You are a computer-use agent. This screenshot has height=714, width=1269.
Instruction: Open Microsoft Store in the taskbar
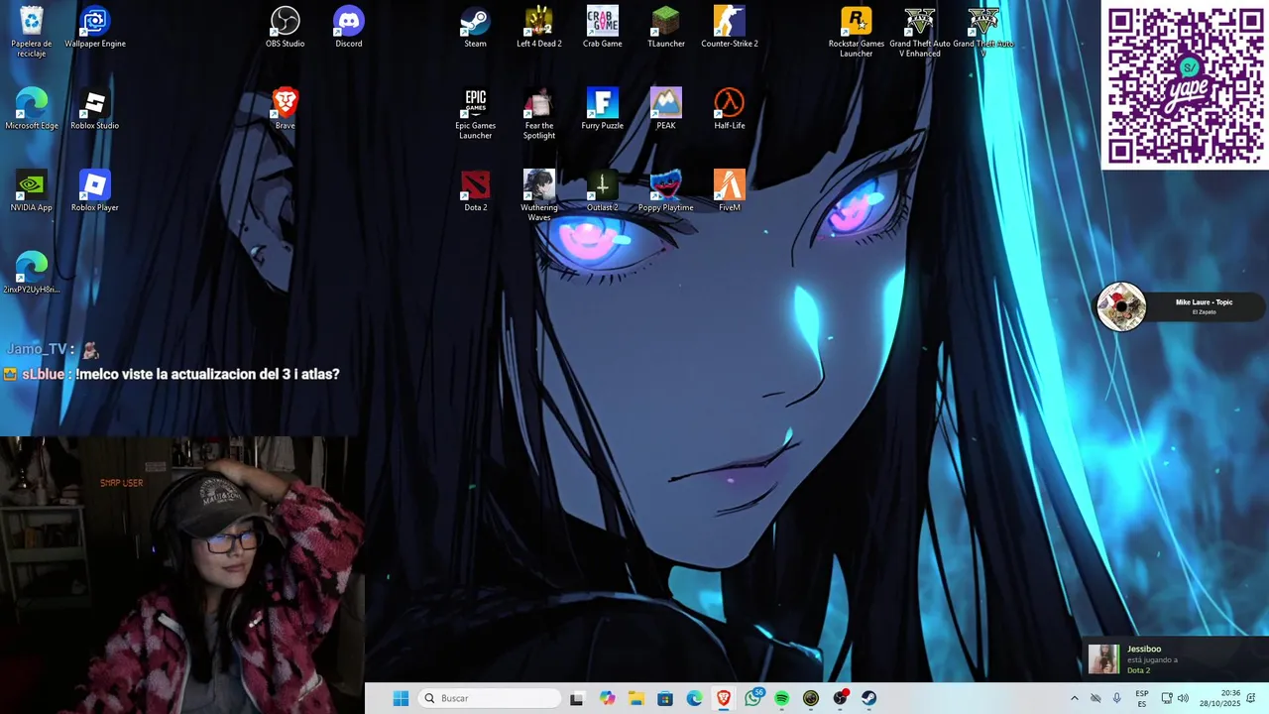click(665, 698)
